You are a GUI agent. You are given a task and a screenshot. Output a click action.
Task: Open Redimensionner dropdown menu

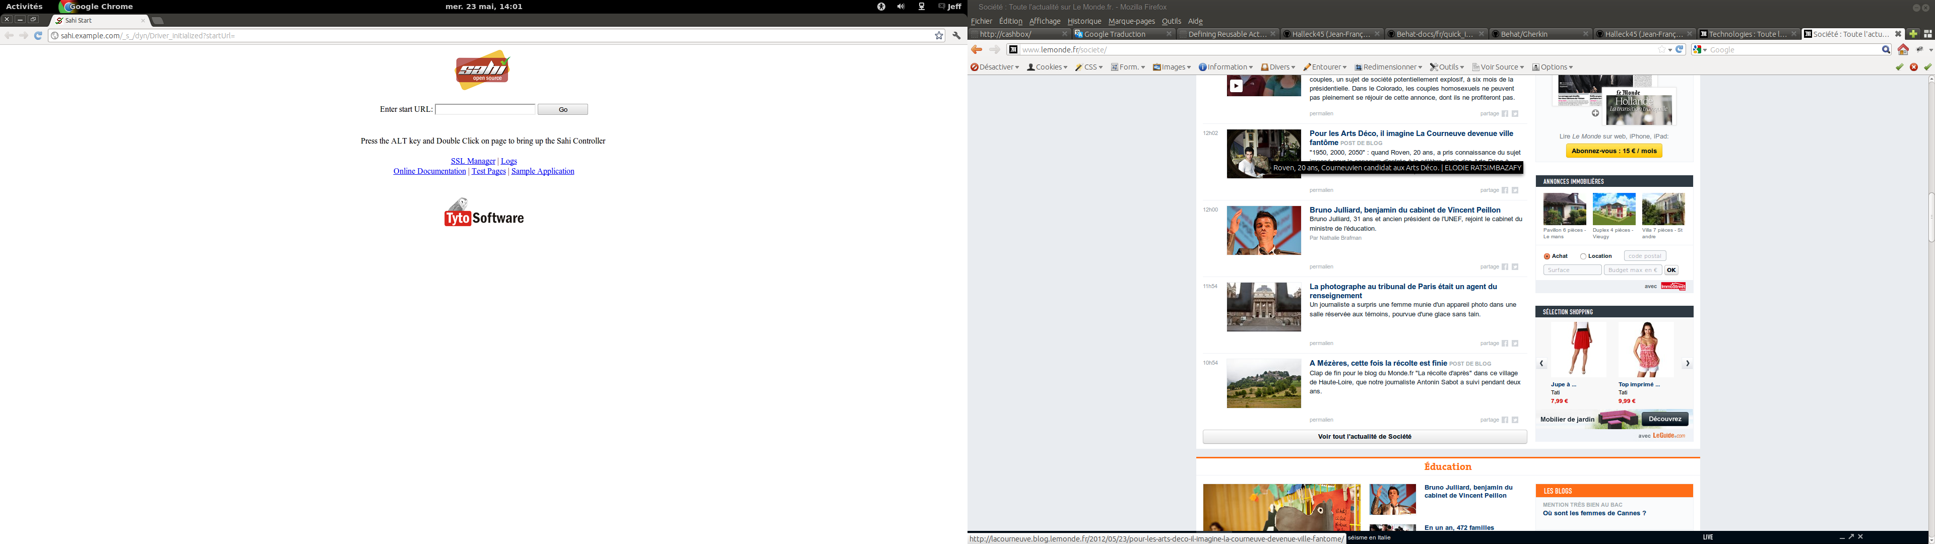1388,67
